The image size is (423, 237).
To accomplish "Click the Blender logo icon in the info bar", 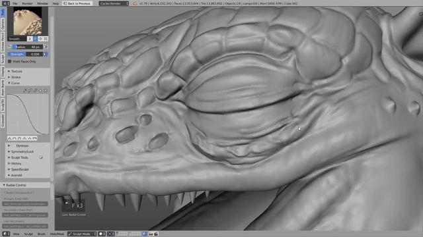I will [x=135, y=3].
